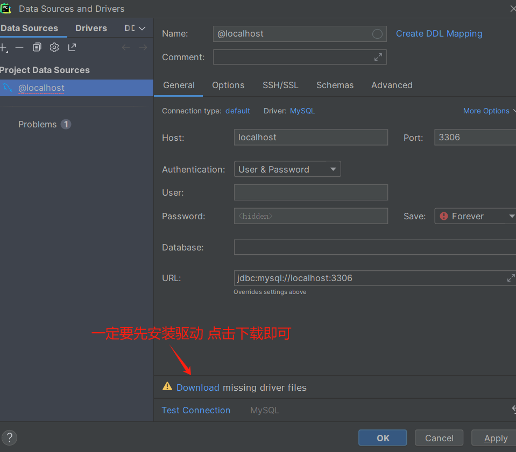Click the yellow warning triangle icon
Viewport: 516px width, 452px height.
(167, 386)
